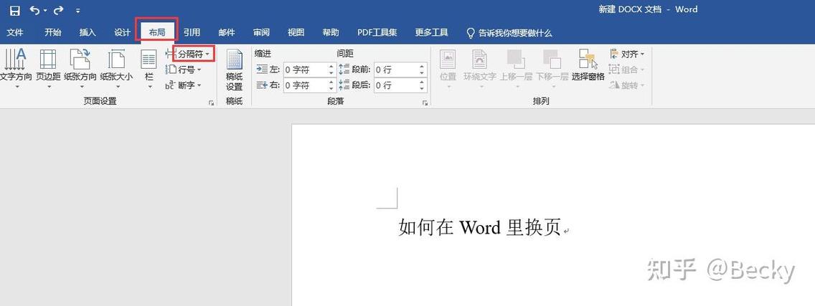
Task: Open the PDF工具集 tab
Action: pos(377,32)
